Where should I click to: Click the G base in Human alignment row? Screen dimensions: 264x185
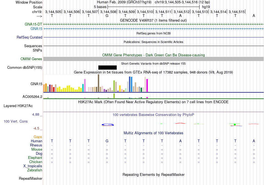pos(107,141)
